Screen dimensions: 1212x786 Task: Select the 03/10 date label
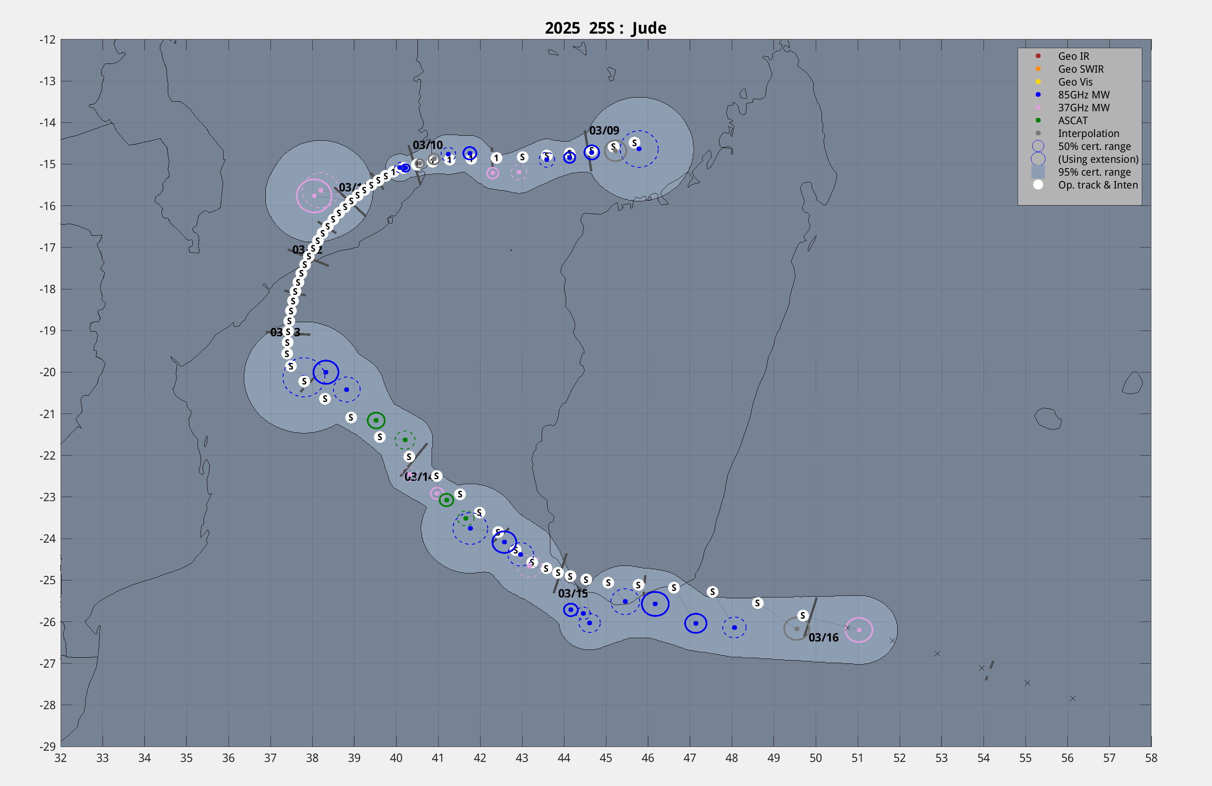tap(428, 145)
